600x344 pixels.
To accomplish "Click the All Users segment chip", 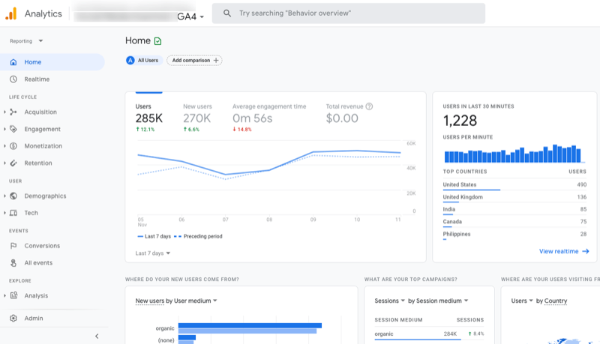I will [144, 61].
